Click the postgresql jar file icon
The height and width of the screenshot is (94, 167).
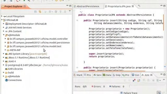tap(6, 65)
